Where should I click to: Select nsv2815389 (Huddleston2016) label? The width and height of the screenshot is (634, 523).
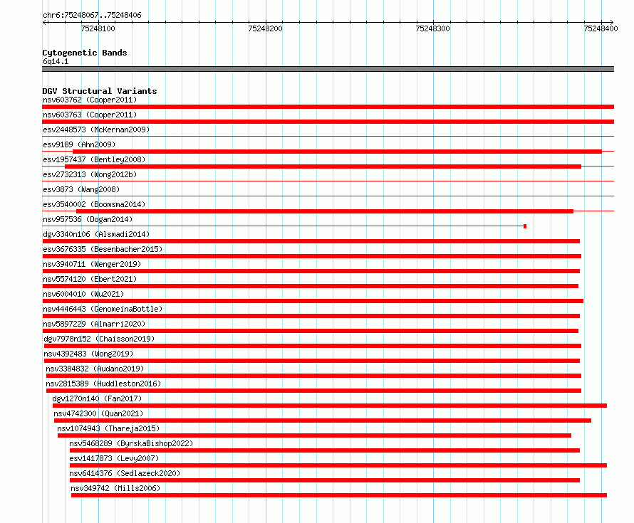103,384
